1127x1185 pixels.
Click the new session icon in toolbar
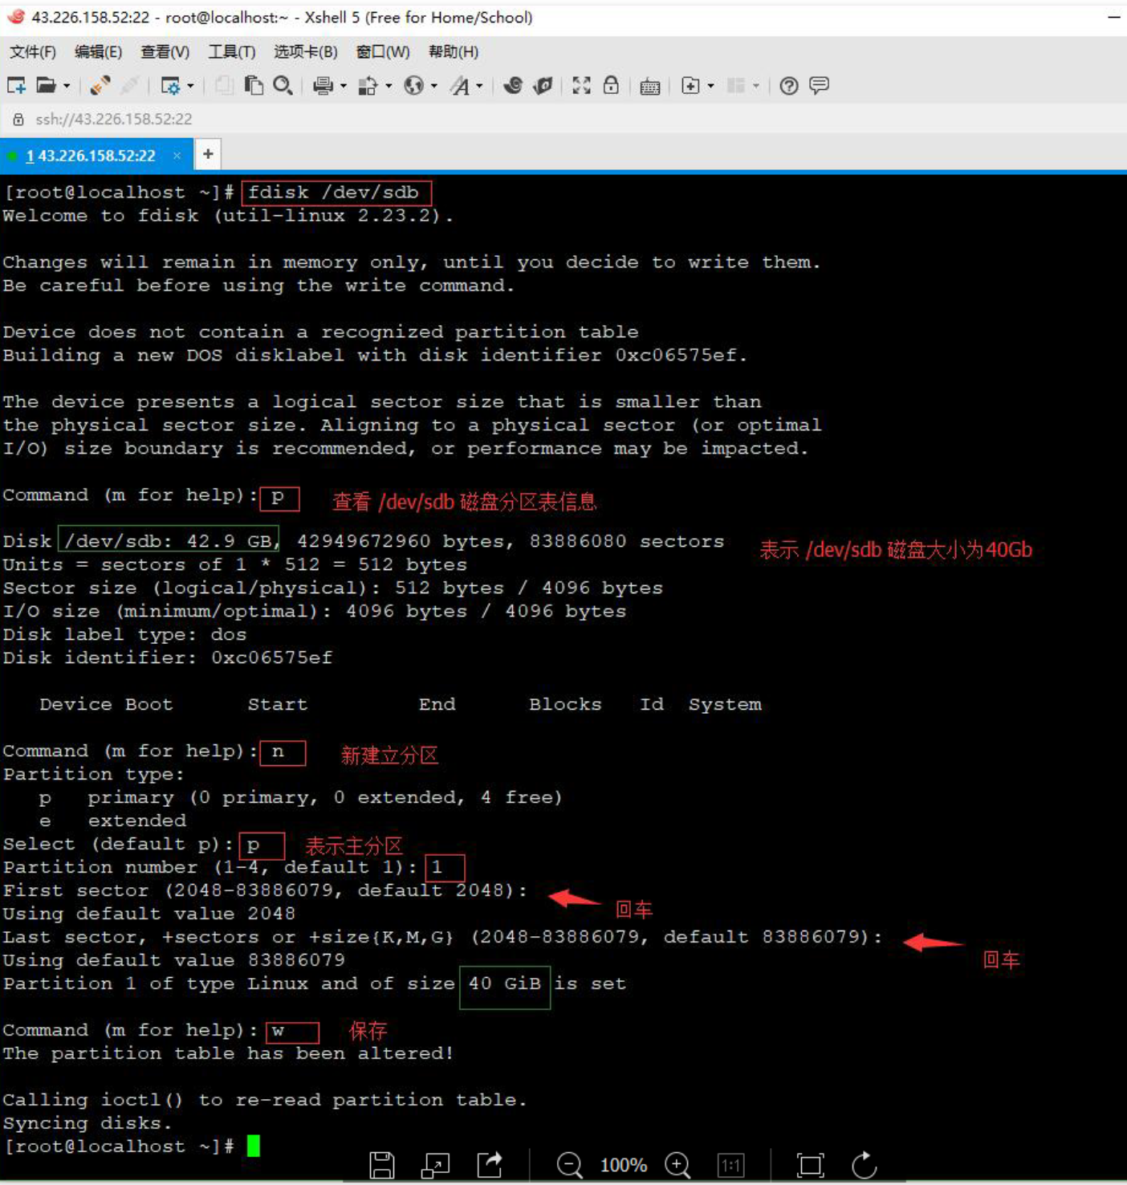[16, 85]
